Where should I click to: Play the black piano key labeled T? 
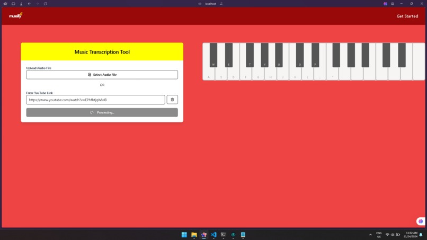coord(250,55)
